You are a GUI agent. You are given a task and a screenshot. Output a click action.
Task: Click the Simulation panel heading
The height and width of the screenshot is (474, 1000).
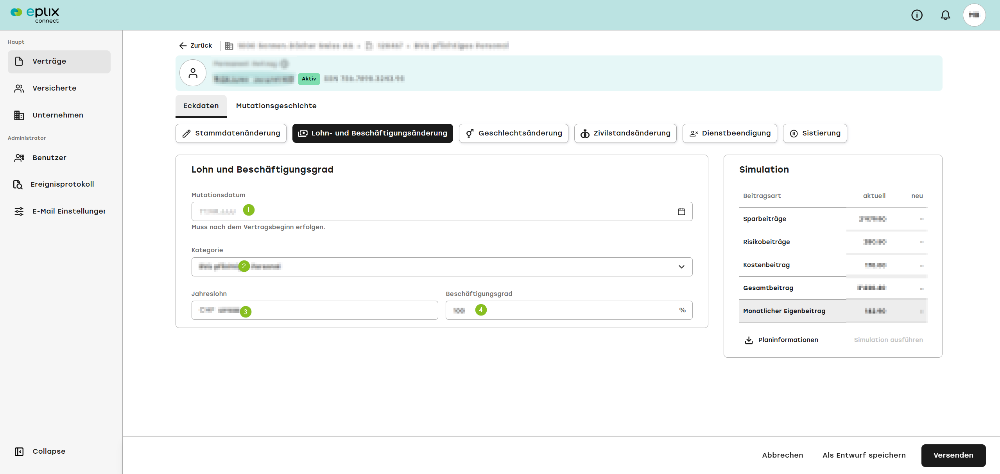(764, 169)
